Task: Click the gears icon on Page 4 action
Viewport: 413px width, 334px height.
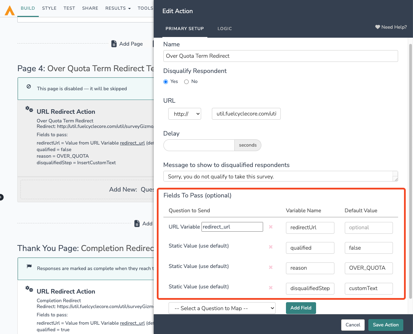Action: (29, 109)
